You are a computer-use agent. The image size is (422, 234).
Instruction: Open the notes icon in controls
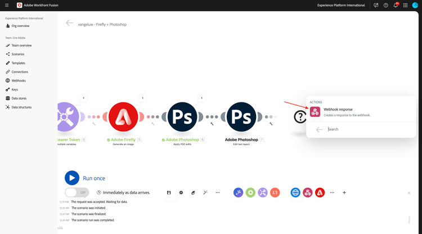tap(193, 192)
